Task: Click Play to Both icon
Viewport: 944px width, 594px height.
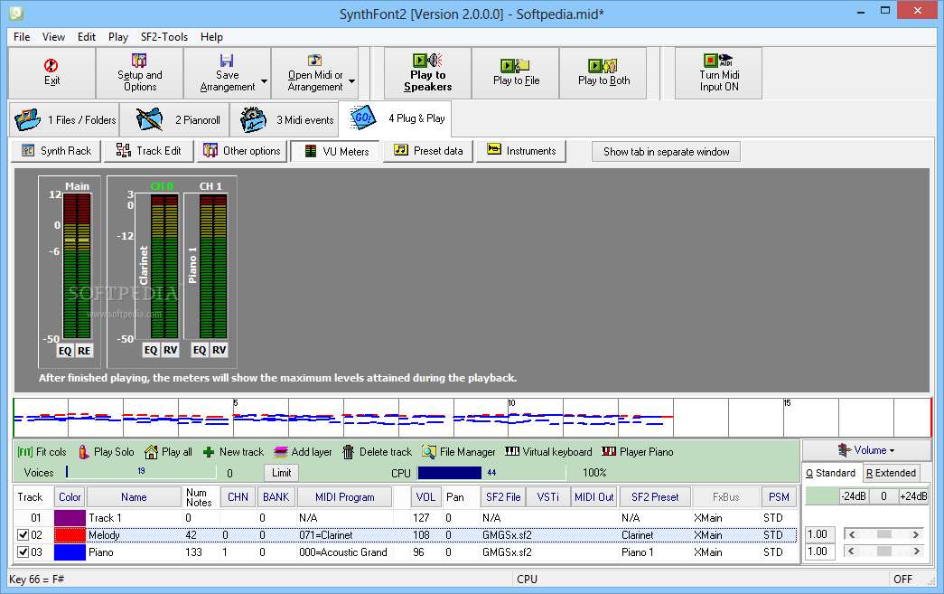Action: [x=603, y=65]
